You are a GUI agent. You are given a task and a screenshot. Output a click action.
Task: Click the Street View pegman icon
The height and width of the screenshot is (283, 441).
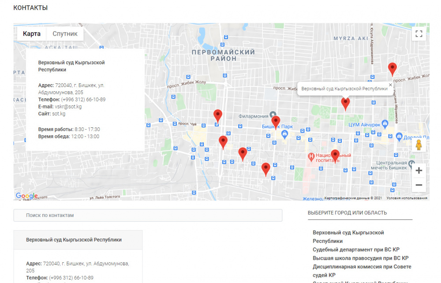pyautogui.click(x=419, y=145)
